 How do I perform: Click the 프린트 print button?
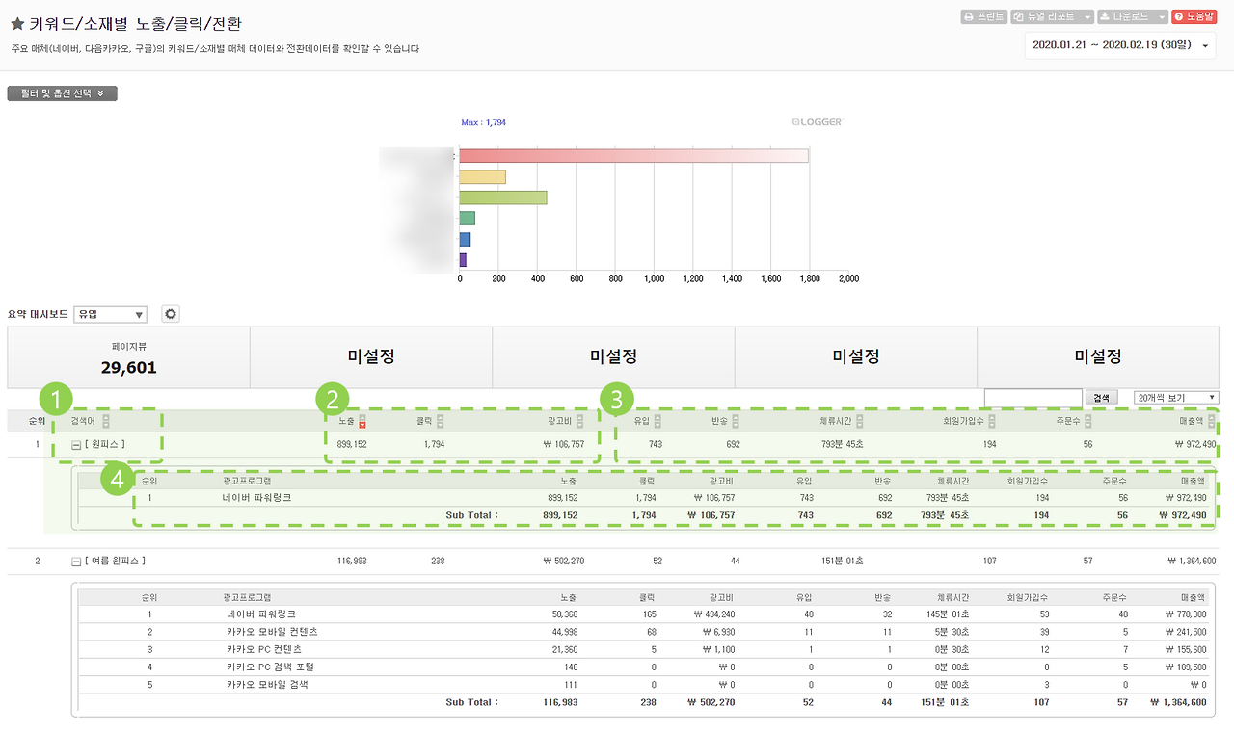(984, 16)
